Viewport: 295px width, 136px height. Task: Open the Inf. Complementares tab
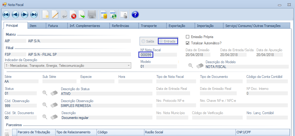(x=88, y=26)
